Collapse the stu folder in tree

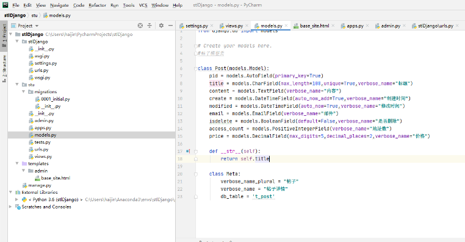coord(17,84)
